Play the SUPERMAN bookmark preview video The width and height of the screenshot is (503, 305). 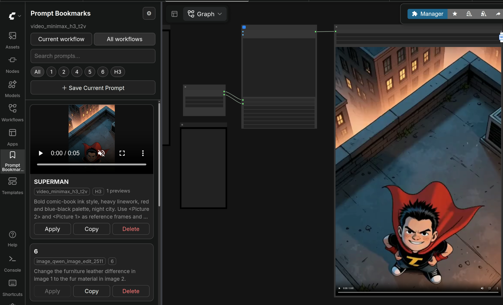(x=41, y=153)
